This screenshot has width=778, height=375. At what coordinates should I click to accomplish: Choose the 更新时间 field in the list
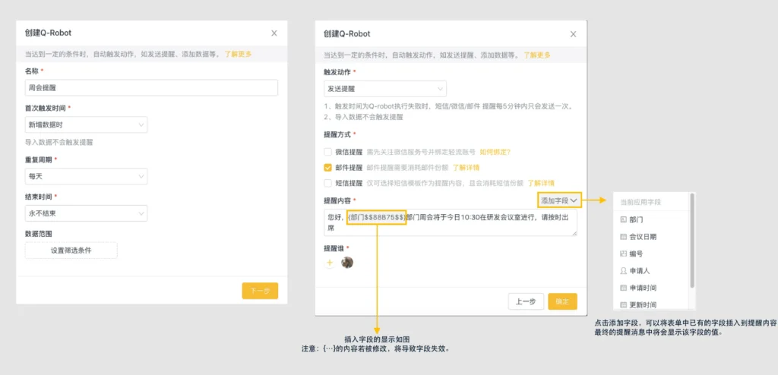pyautogui.click(x=642, y=304)
